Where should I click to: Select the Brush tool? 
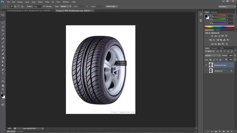click(3, 42)
